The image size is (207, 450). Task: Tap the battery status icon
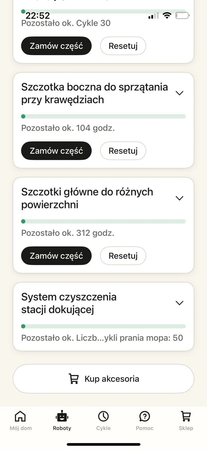182,15
